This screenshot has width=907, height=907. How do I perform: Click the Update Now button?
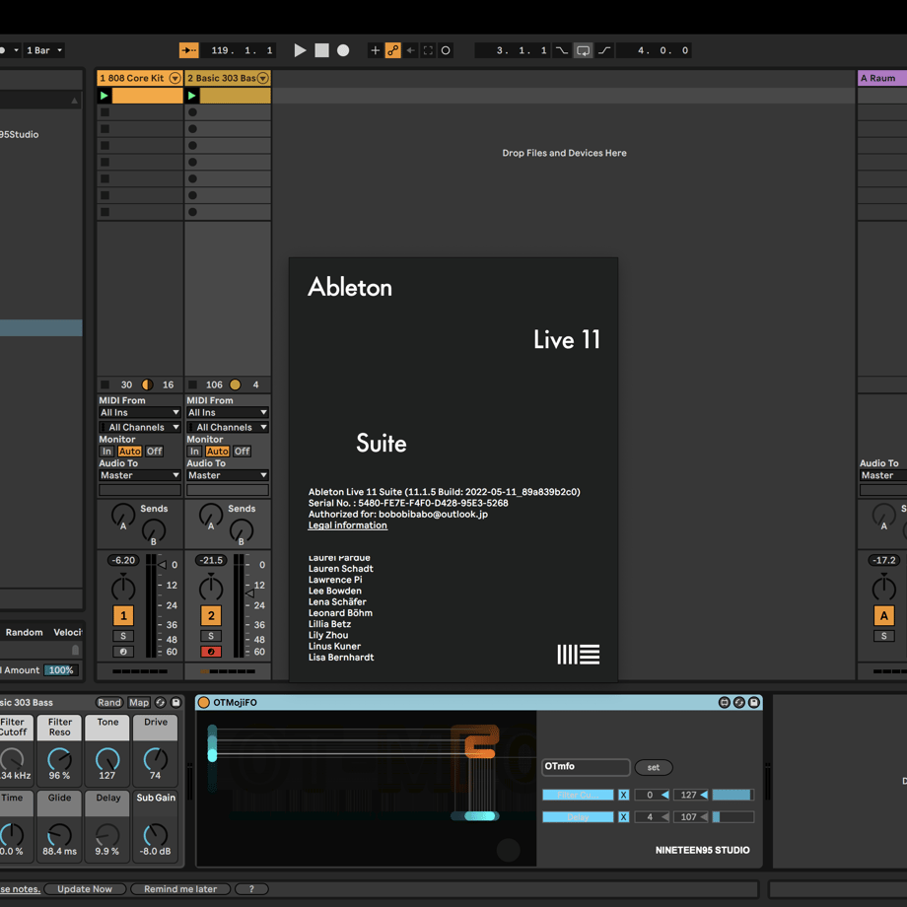pos(85,889)
